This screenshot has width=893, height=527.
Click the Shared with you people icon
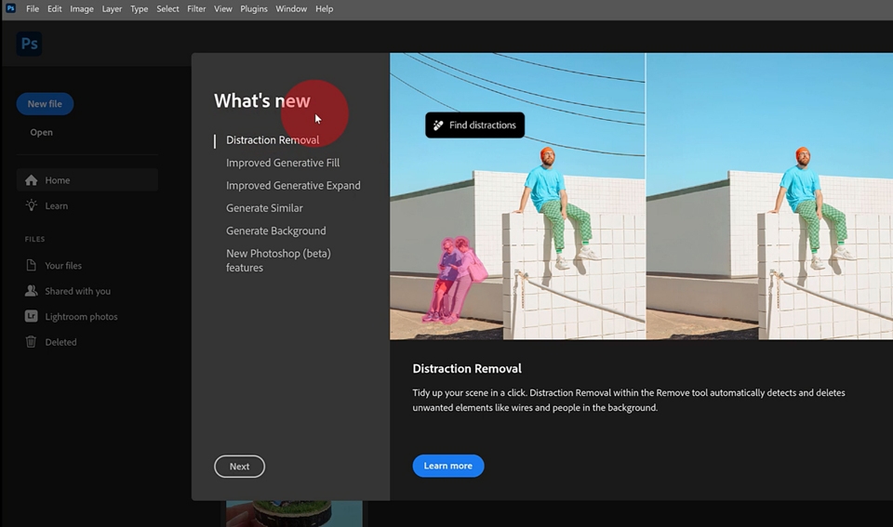[32, 291]
